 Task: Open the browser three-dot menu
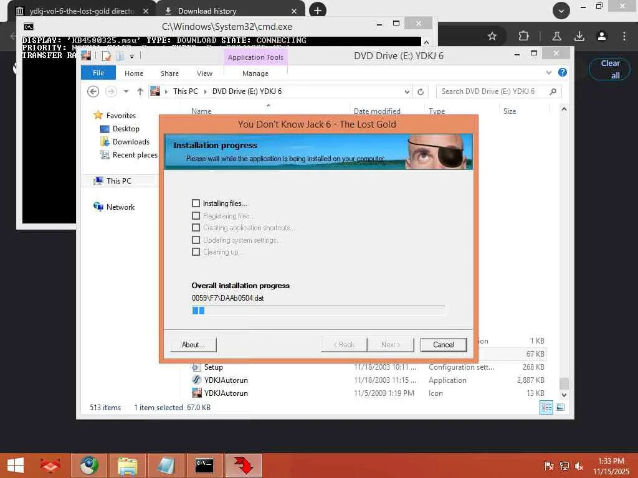pyautogui.click(x=624, y=36)
